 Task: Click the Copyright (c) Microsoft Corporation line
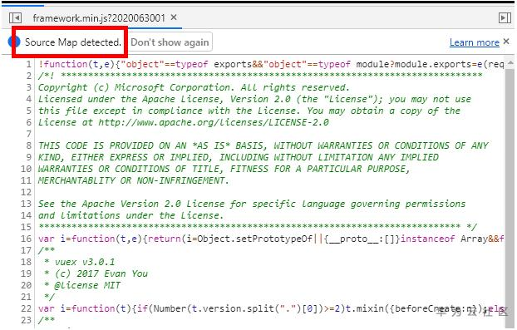(x=194, y=87)
